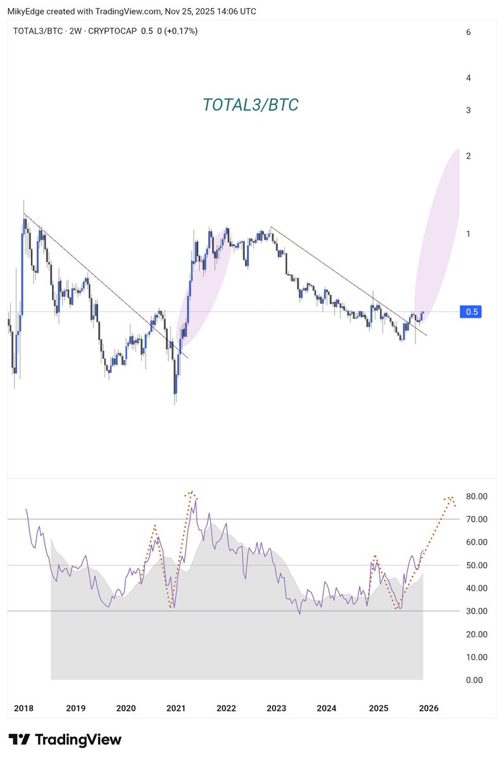Click the 2025 label on time axis
This screenshot has width=504, height=761.
click(378, 707)
